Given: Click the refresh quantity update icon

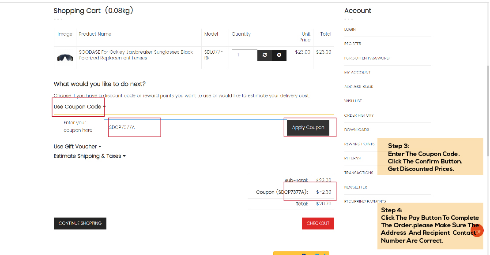Looking at the screenshot, I should 264,55.
